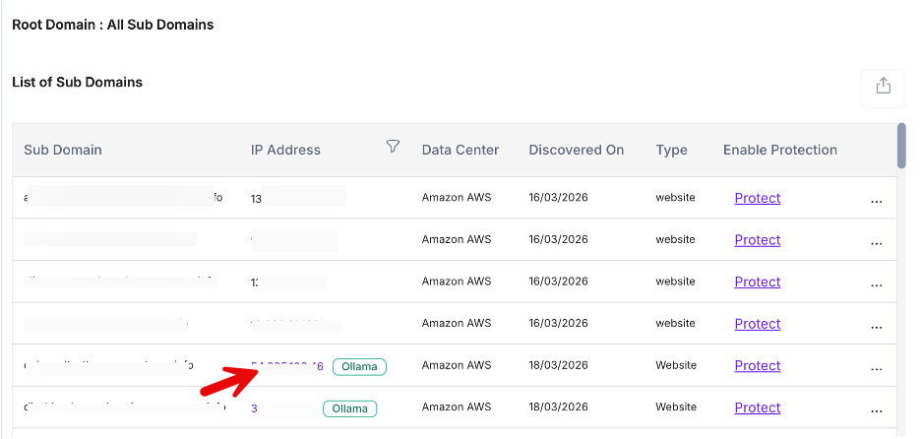The width and height of the screenshot is (921, 439).
Task: Click Protect link in fourth row
Action: tap(757, 324)
